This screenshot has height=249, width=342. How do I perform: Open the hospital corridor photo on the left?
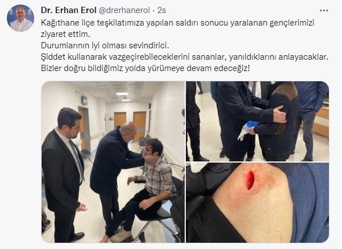(x=113, y=162)
